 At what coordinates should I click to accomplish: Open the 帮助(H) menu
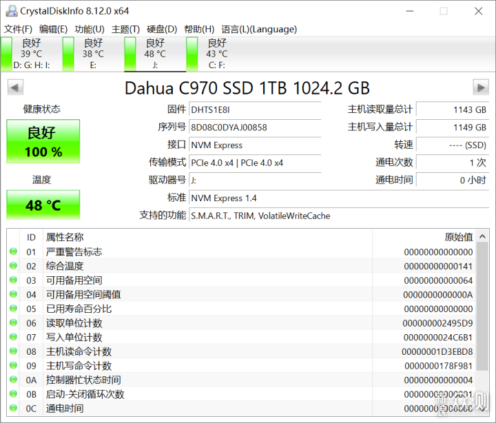click(199, 30)
